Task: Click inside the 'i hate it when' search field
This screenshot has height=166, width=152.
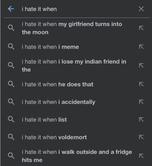Action: [x=78, y=9]
